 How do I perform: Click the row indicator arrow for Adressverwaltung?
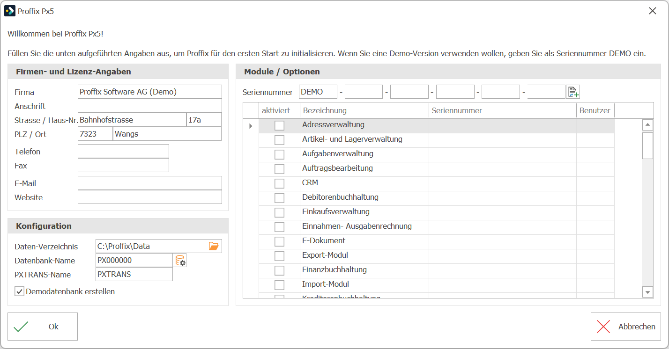pos(251,126)
